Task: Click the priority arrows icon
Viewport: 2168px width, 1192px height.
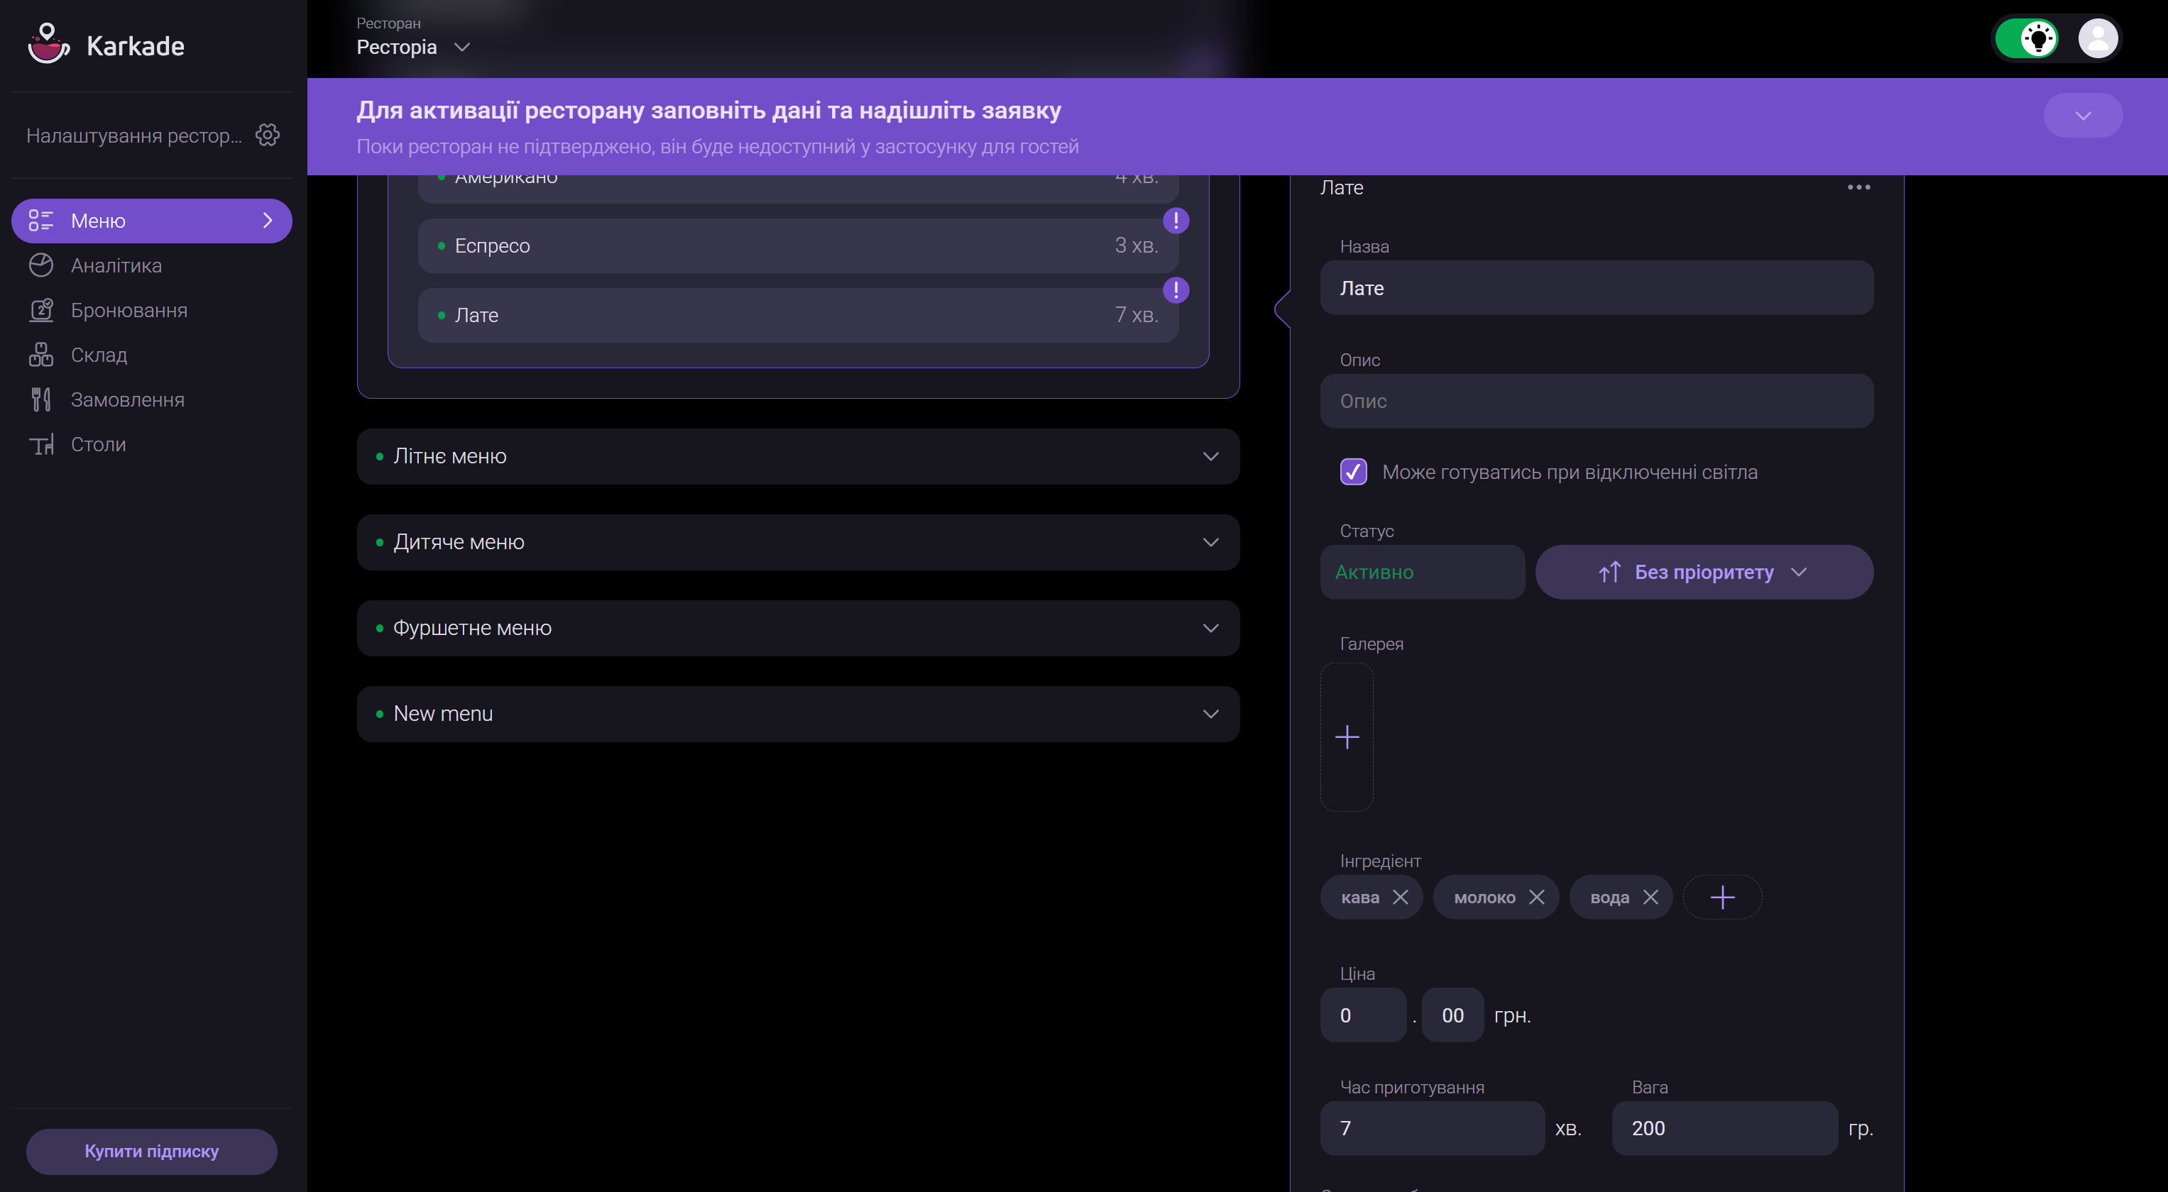Action: click(x=1609, y=572)
